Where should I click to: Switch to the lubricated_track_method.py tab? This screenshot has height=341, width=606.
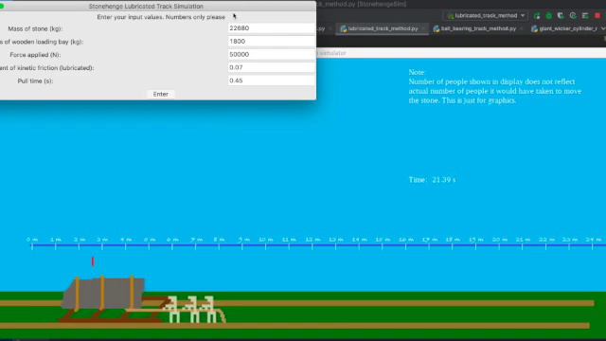[x=383, y=28]
